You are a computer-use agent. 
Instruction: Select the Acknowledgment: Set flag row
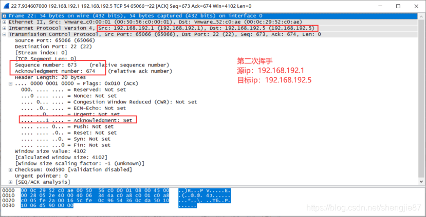point(77,120)
